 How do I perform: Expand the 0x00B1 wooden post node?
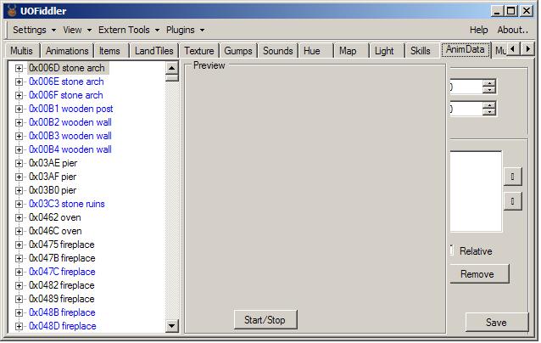tap(19, 110)
